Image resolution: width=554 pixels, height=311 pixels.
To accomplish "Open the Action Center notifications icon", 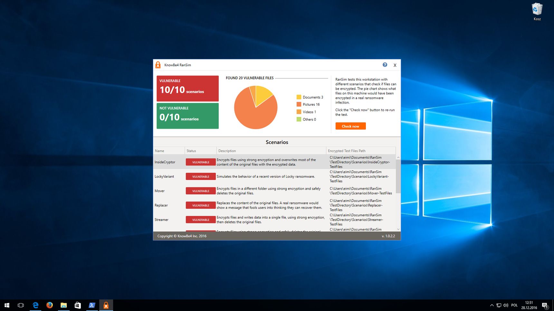I will 545,306.
